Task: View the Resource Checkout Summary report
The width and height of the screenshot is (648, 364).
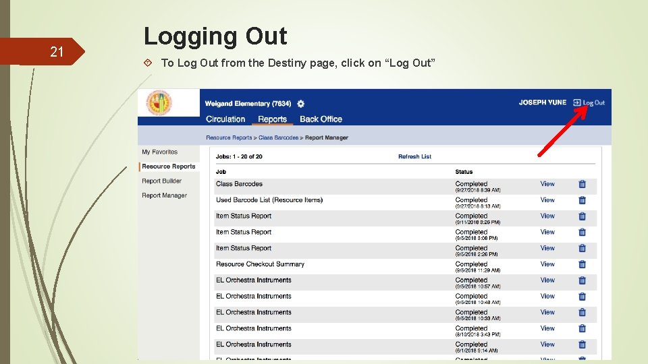Action: [547, 264]
